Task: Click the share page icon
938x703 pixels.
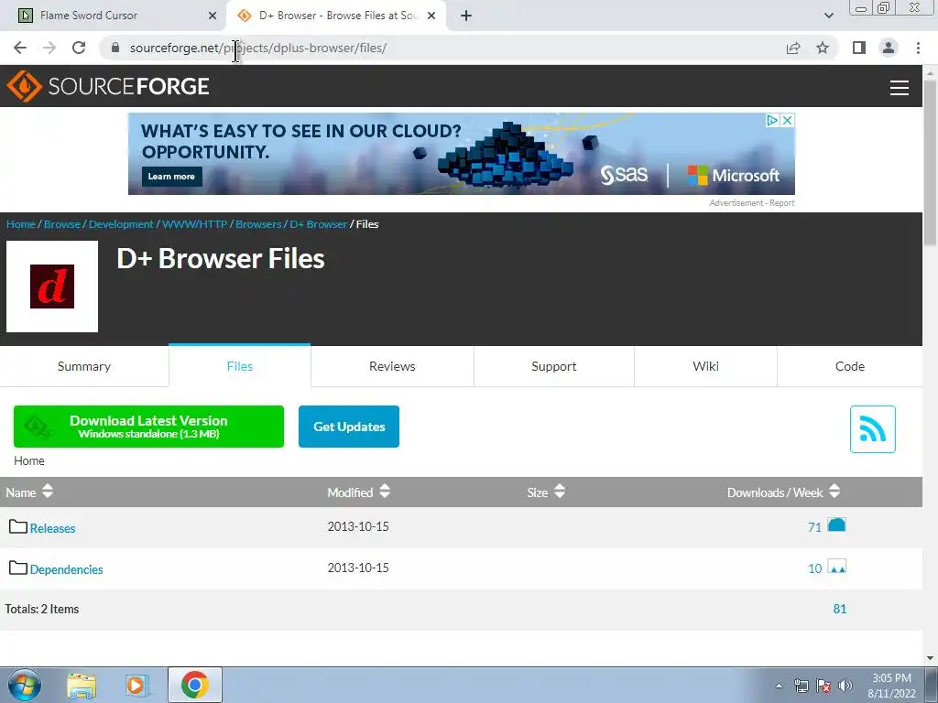Action: tap(793, 48)
